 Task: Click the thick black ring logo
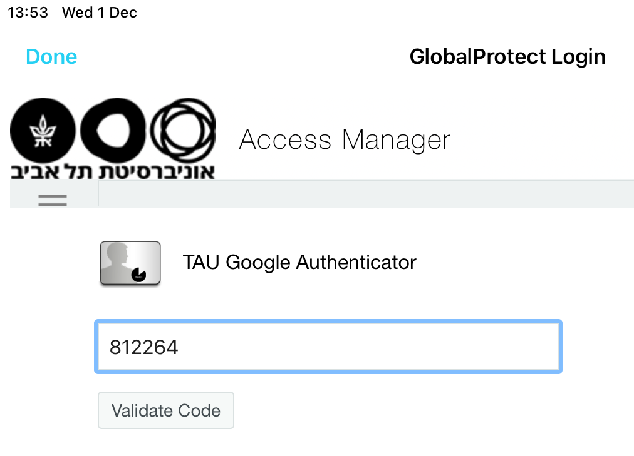pyautogui.click(x=113, y=130)
